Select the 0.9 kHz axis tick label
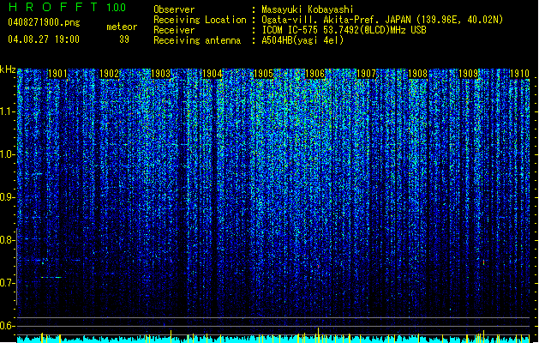The width and height of the screenshot is (539, 343). point(7,197)
